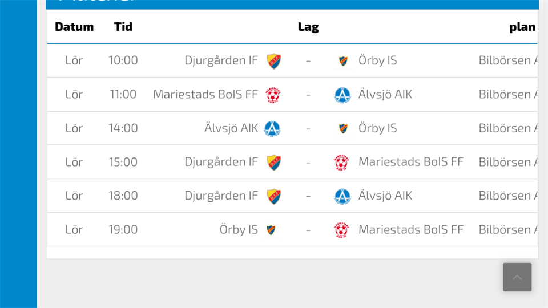Open Älvsjö AIK away team at 18:00
This screenshot has height=308, width=548.
(x=385, y=196)
